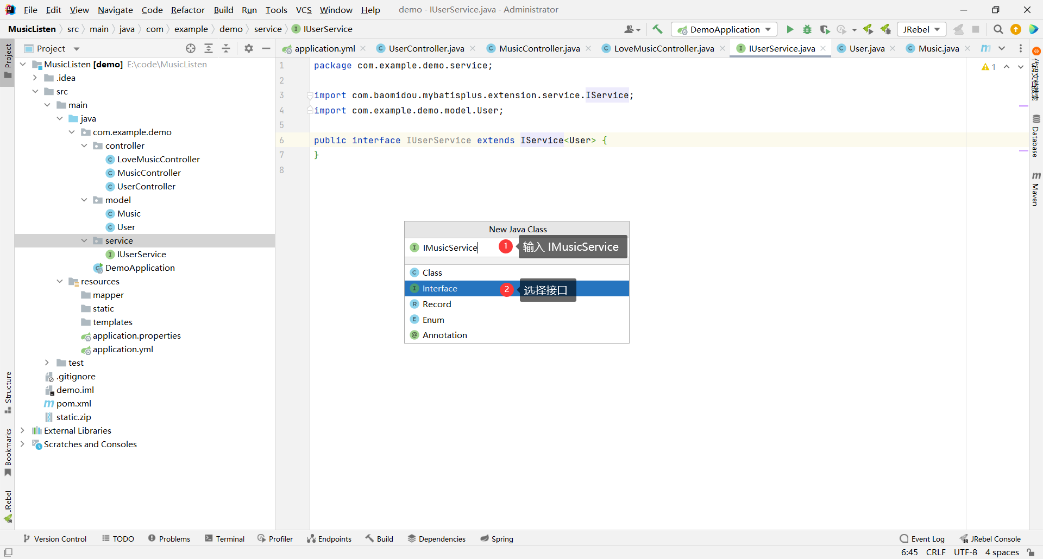Run with Coverage icon in toolbar
The width and height of the screenshot is (1043, 559).
[x=825, y=29]
